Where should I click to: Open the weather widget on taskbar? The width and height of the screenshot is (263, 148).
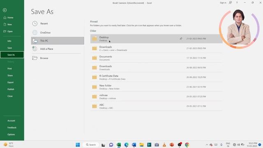(9, 144)
